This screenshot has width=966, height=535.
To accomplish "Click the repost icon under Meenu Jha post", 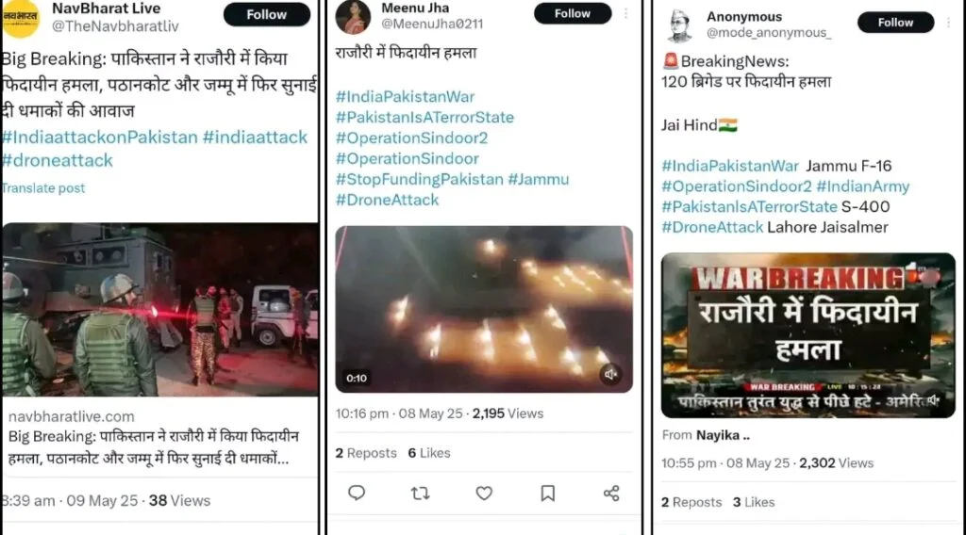I will coord(420,494).
